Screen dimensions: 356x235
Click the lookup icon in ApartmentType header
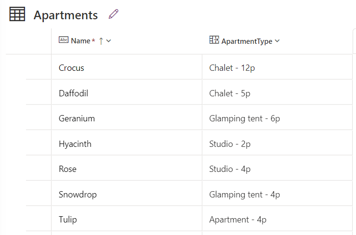[x=214, y=40]
